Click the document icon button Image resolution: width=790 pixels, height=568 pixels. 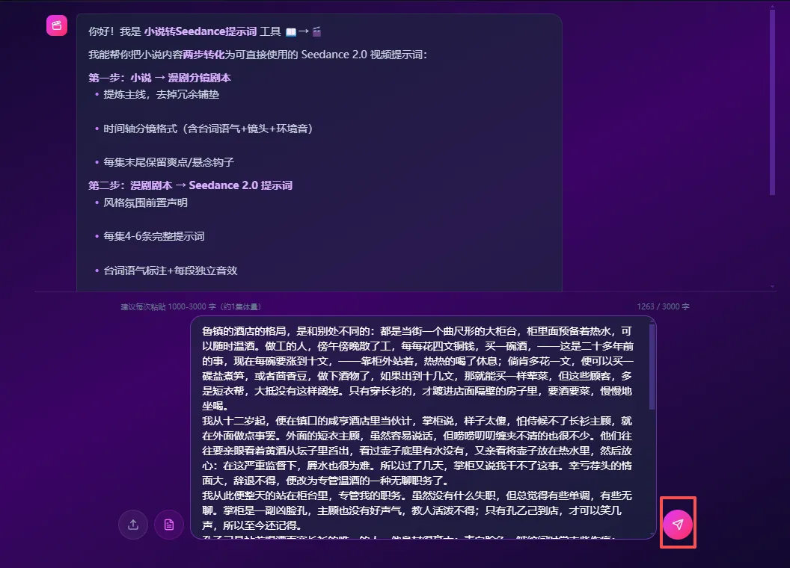[169, 525]
